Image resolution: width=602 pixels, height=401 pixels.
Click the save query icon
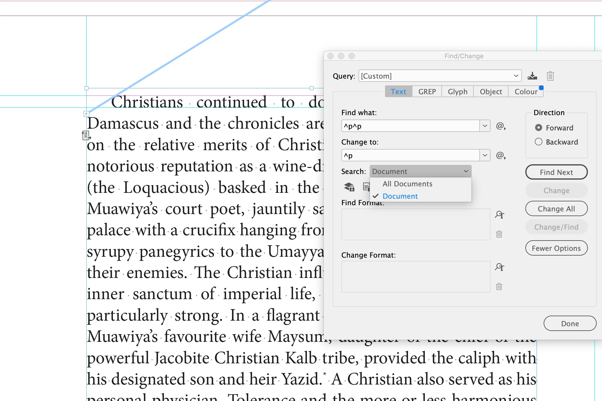[532, 76]
